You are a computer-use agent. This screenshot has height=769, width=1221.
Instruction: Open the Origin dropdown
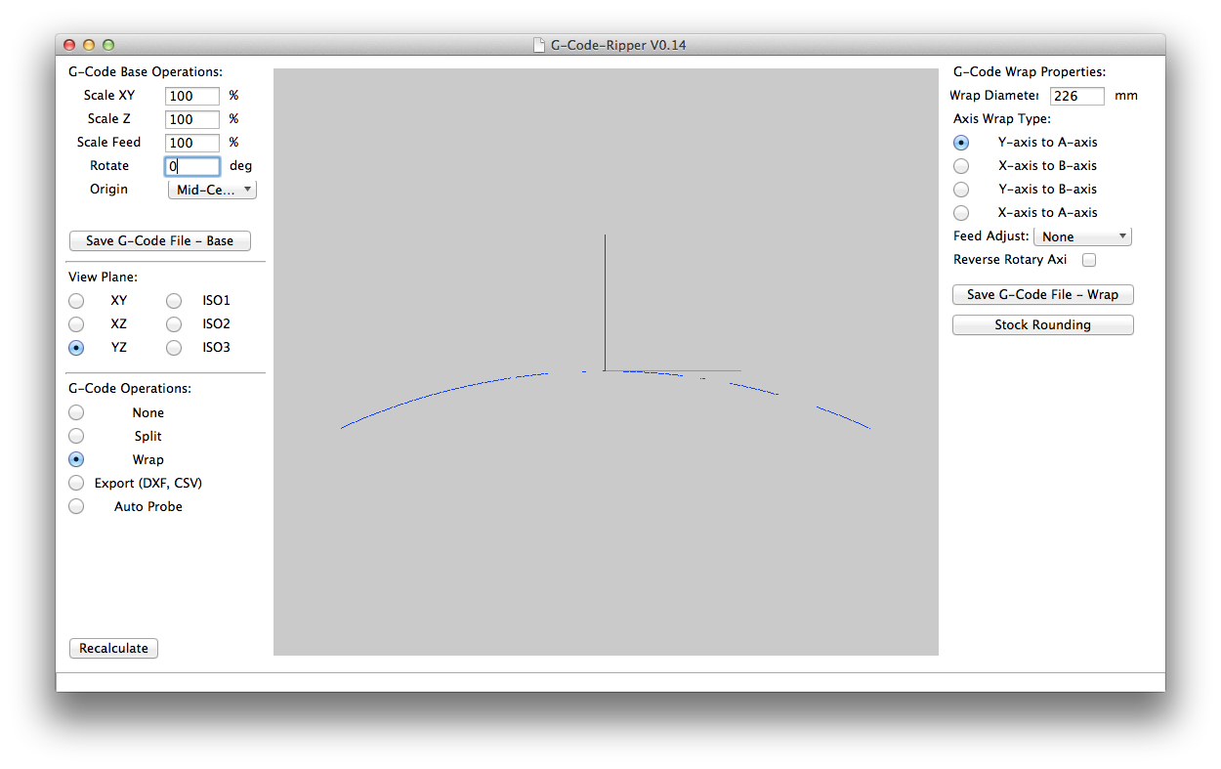tap(212, 190)
